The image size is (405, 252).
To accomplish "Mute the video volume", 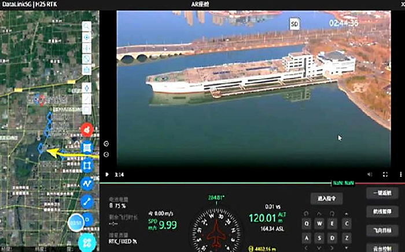I will click(370, 174).
